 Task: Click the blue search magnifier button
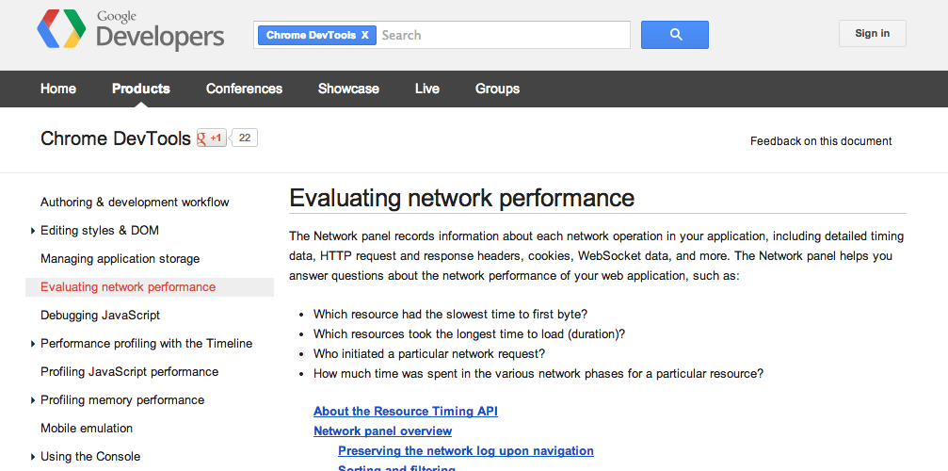click(x=674, y=35)
